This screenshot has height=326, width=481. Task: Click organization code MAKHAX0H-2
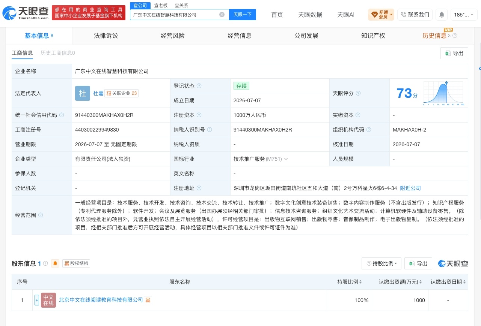pos(409,130)
